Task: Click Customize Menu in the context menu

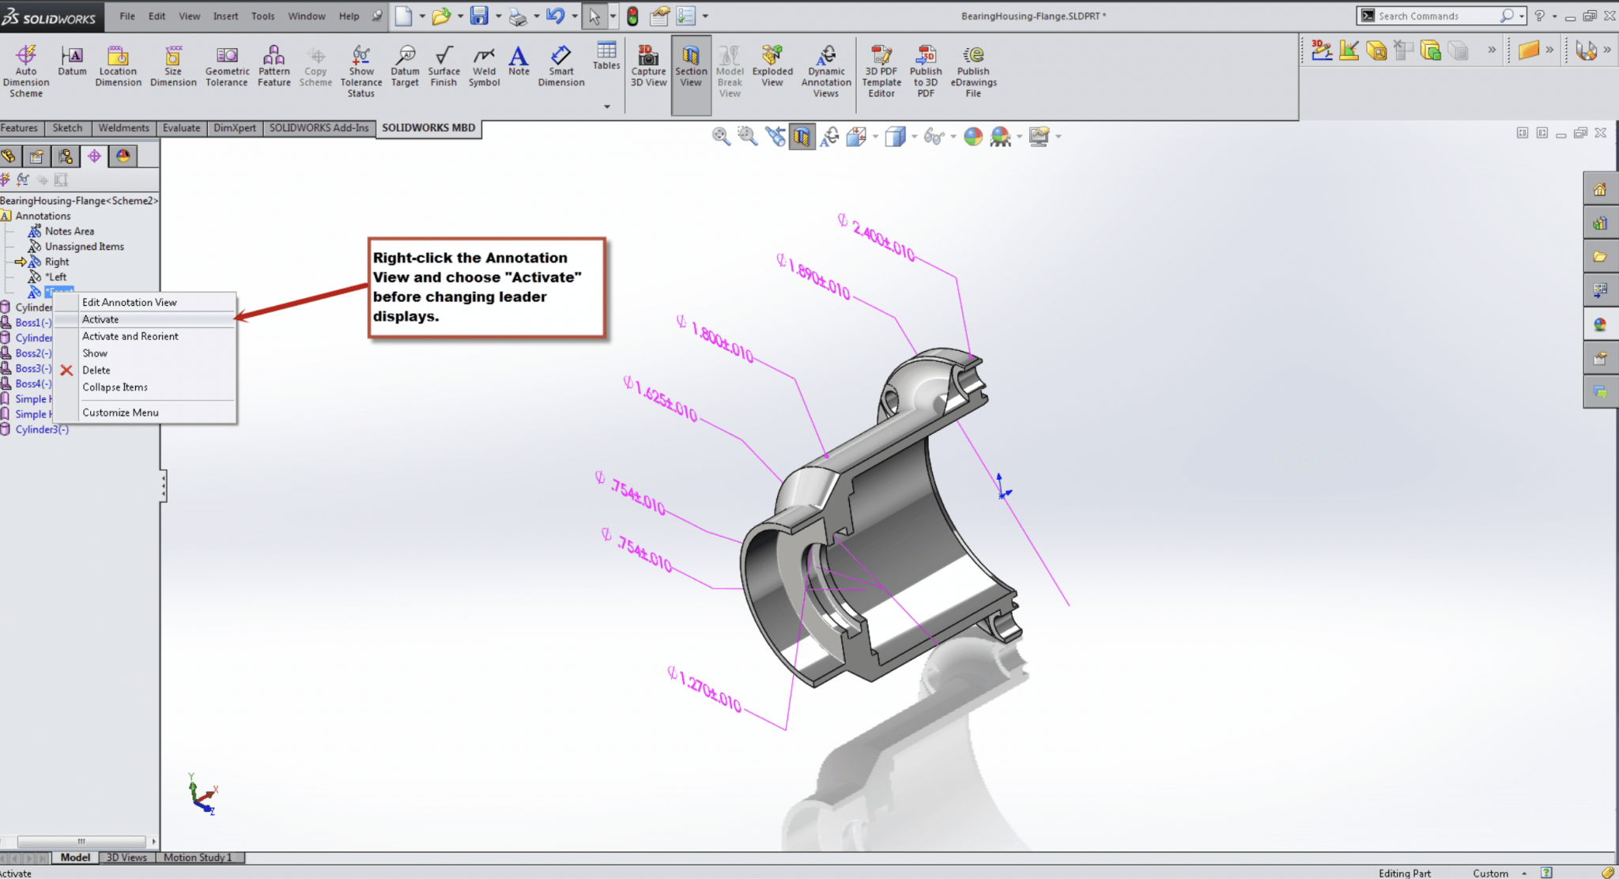Action: [120, 412]
